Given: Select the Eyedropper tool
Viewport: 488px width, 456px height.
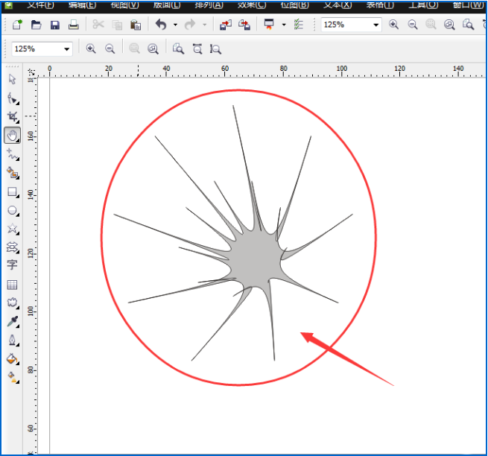Looking at the screenshot, I should point(12,322).
